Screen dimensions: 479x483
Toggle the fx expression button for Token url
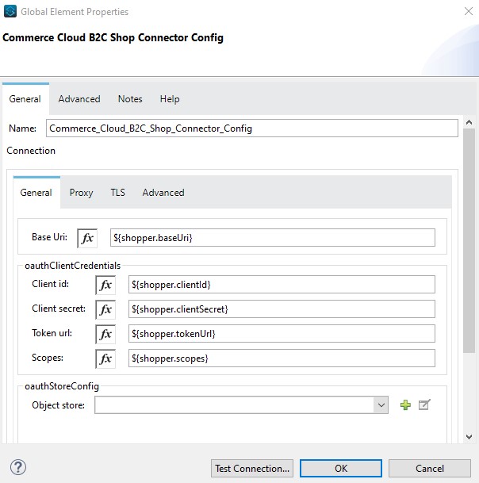105,334
